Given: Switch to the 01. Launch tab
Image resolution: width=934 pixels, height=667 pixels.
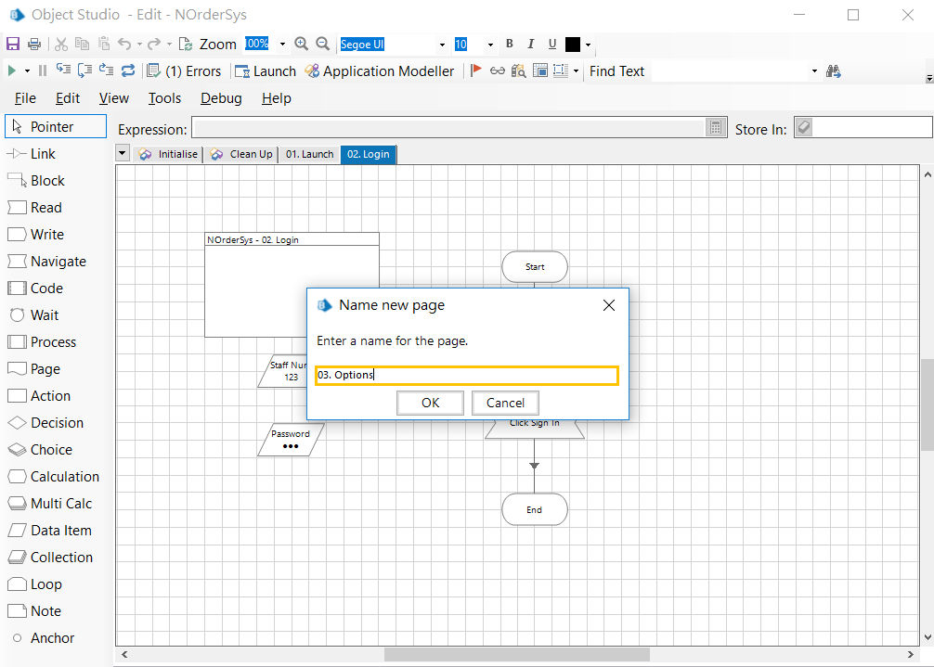Looking at the screenshot, I should pyautogui.click(x=310, y=154).
